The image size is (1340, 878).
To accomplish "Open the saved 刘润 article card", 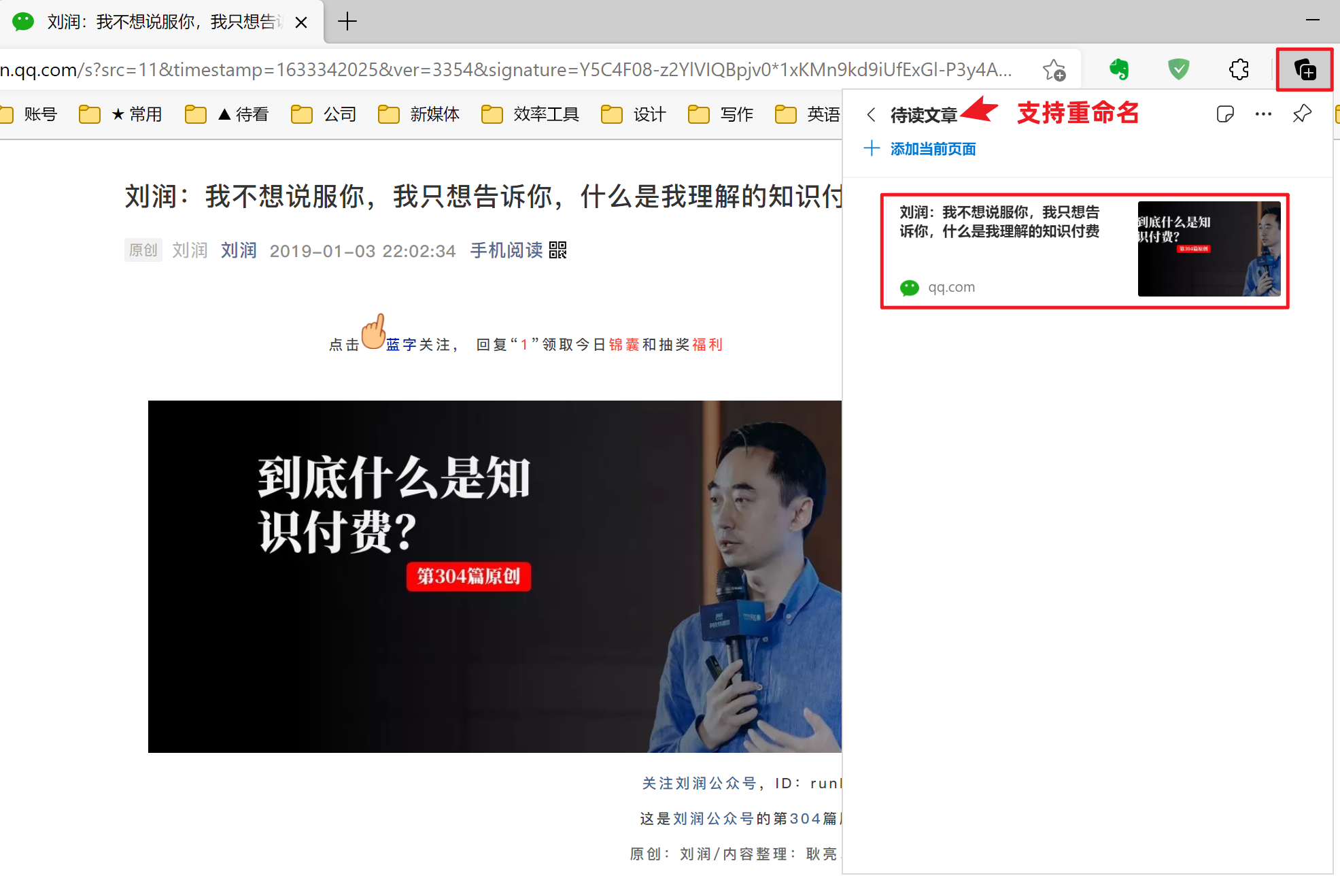I will coord(1084,250).
